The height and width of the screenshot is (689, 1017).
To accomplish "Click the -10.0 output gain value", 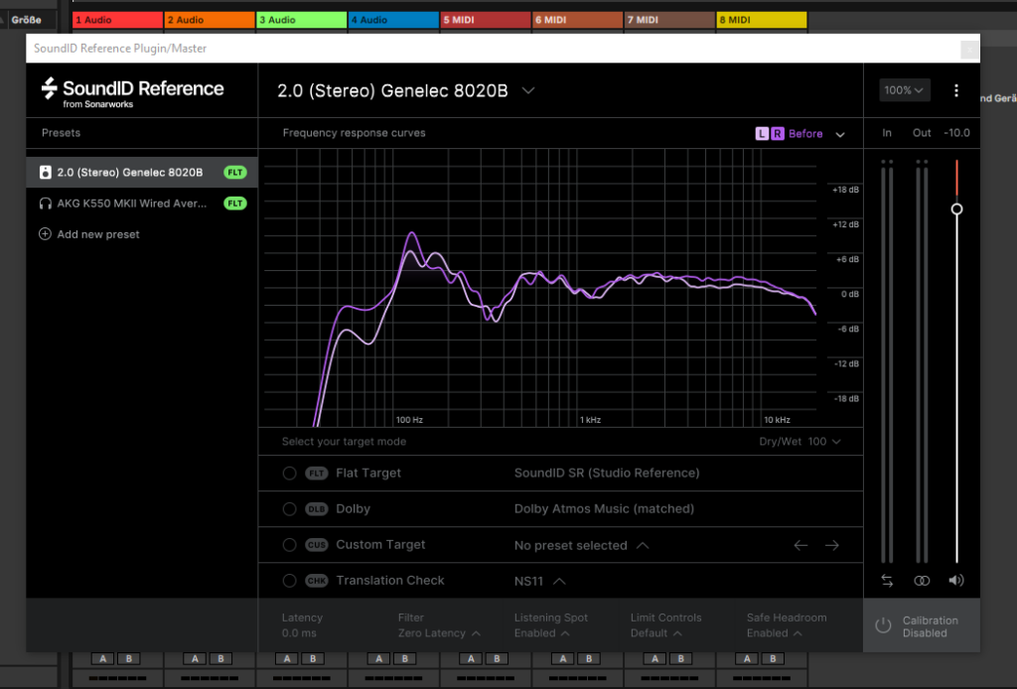I will click(x=956, y=133).
